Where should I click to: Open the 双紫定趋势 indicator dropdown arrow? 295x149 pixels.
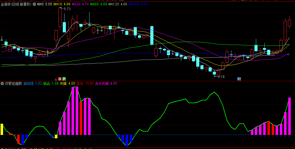[x=2, y=83]
